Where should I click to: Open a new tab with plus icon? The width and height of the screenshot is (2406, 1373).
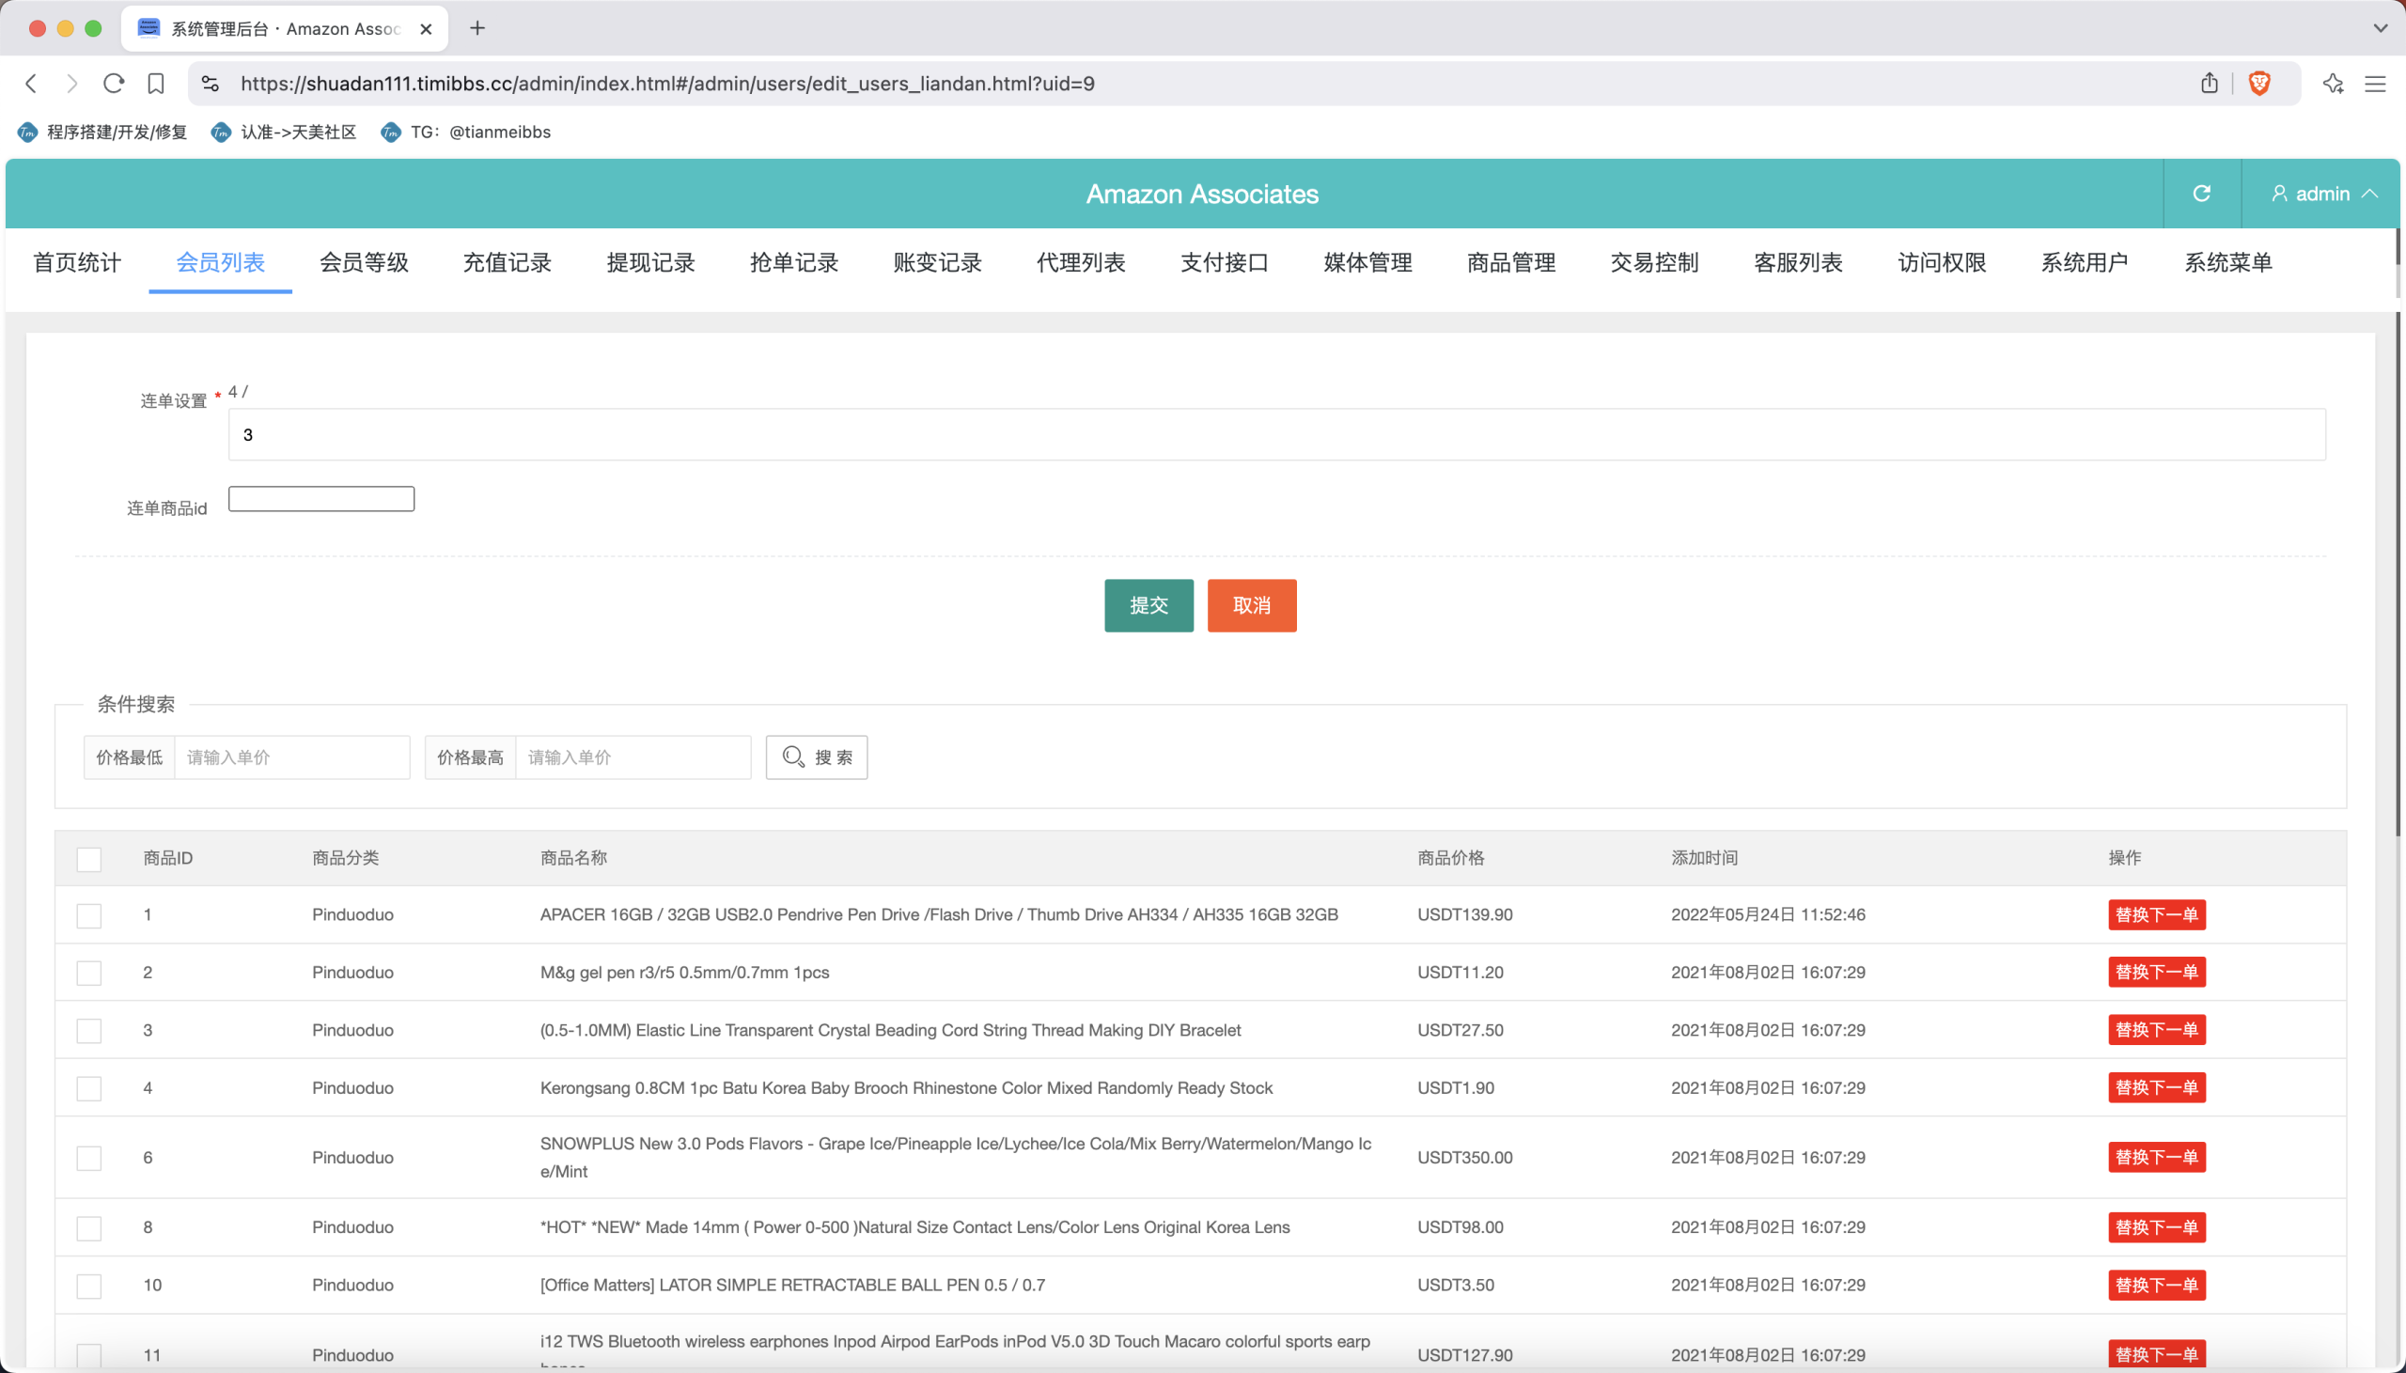pyautogui.click(x=478, y=28)
